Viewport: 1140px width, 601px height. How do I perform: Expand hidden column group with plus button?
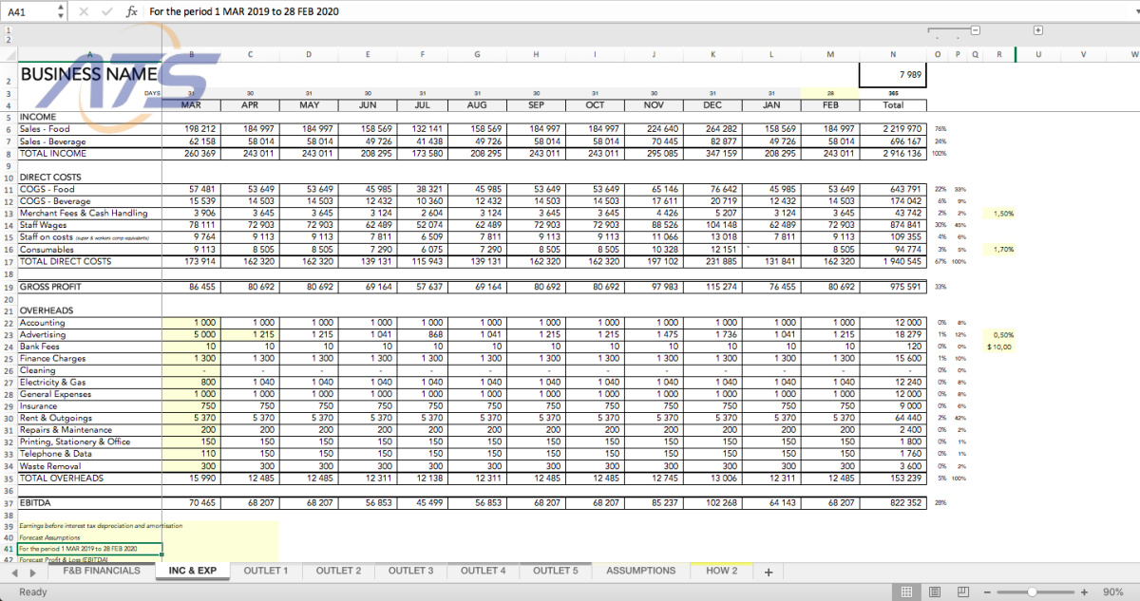tap(1038, 30)
